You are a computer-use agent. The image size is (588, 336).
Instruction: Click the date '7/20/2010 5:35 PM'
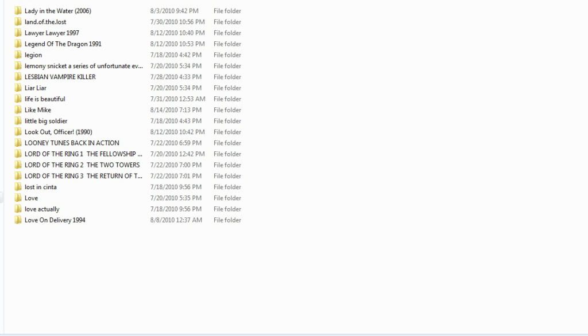pyautogui.click(x=176, y=198)
